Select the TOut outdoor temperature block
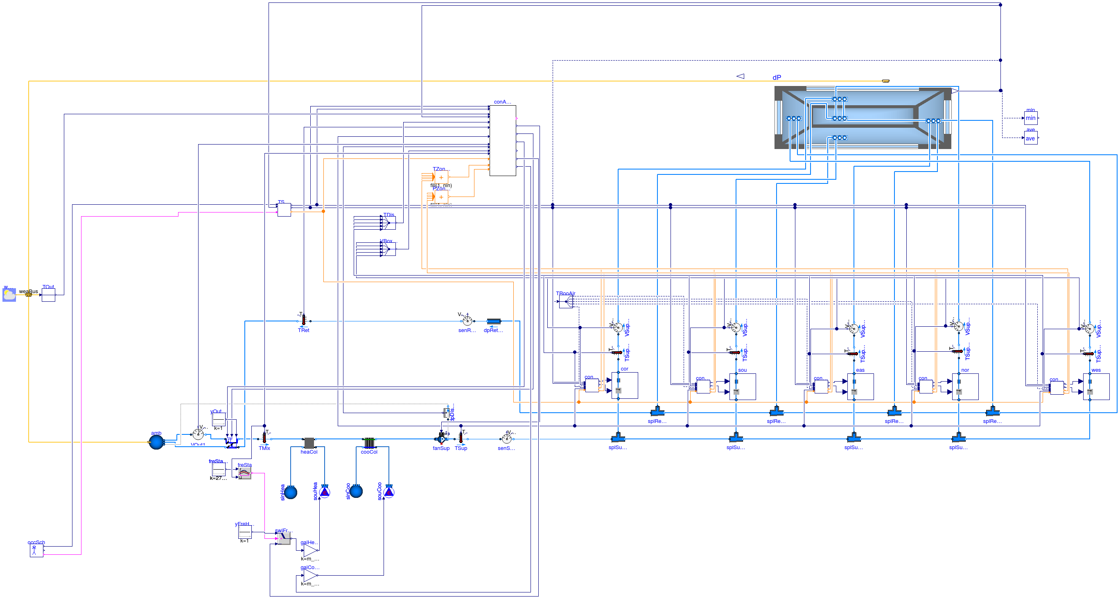 pos(48,295)
